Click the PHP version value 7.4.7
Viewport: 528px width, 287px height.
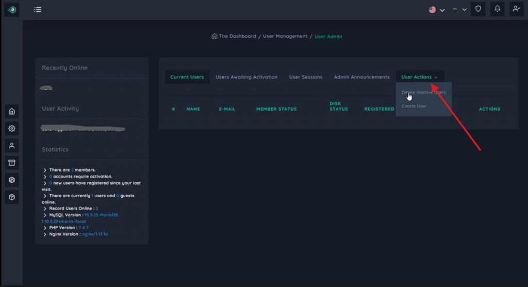pos(84,228)
